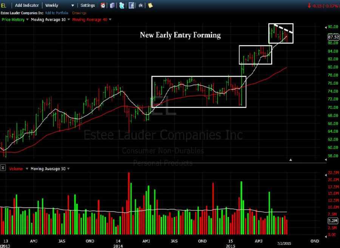340x248 pixels.
Task: Click the Price History label
Action: pos(13,20)
